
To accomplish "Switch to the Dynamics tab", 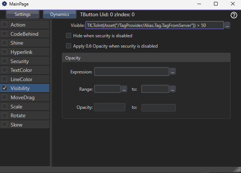I will pyautogui.click(x=59, y=14).
